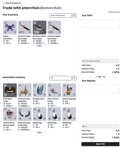This screenshot has width=121, height=147.
Task: Click the Robux amount field under Your Request
Action: [x=100, y=126]
